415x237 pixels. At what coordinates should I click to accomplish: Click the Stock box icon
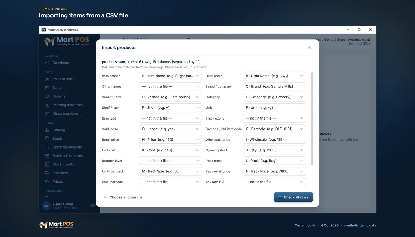47,139
